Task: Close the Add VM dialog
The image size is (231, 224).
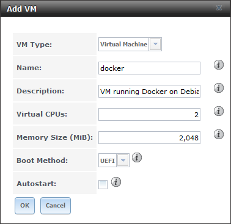Action: [219, 8]
